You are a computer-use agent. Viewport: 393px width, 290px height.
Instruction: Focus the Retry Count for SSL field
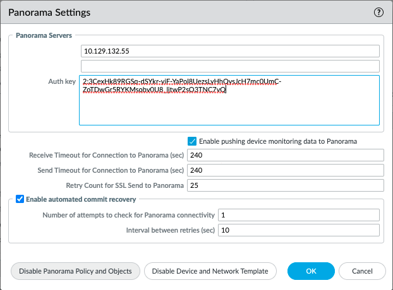click(286, 185)
